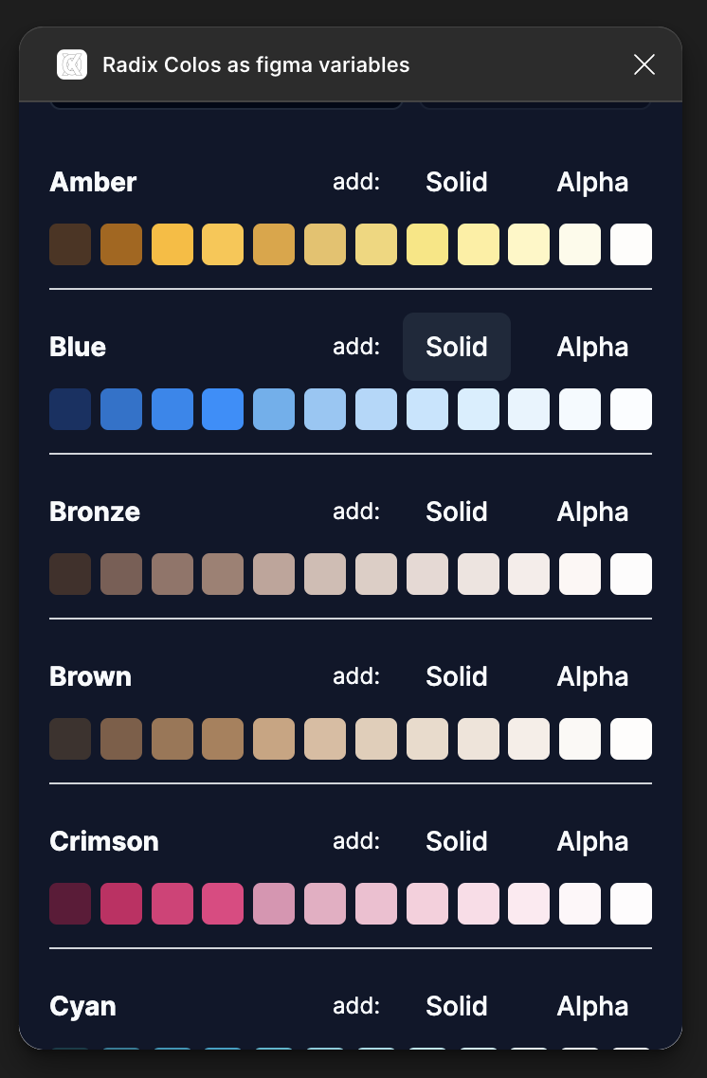Add Blue Solid color variables

457,347
